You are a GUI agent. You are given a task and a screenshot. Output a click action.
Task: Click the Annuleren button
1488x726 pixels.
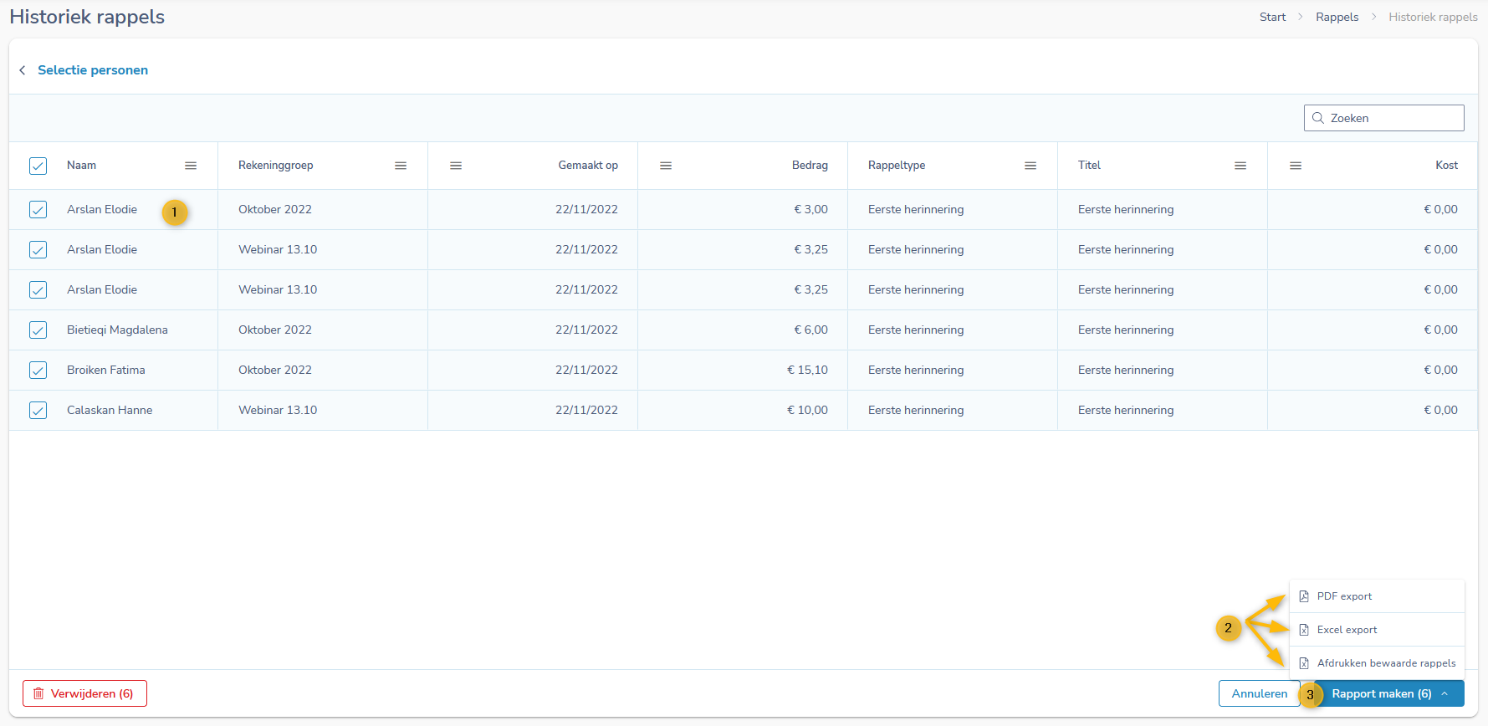click(x=1259, y=693)
